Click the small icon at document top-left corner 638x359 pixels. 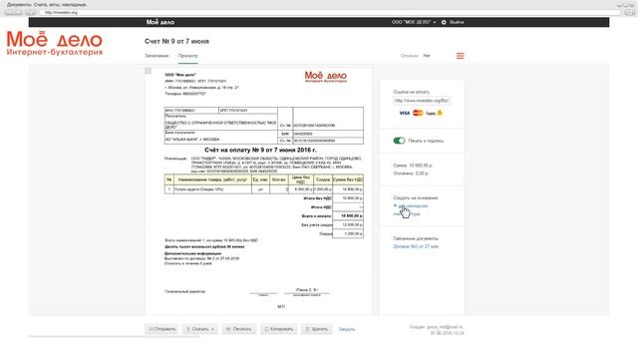149,71
